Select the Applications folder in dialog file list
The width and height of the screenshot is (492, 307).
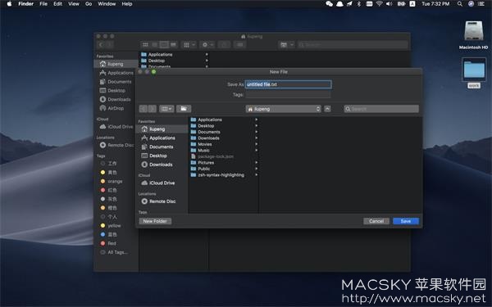tap(223, 120)
